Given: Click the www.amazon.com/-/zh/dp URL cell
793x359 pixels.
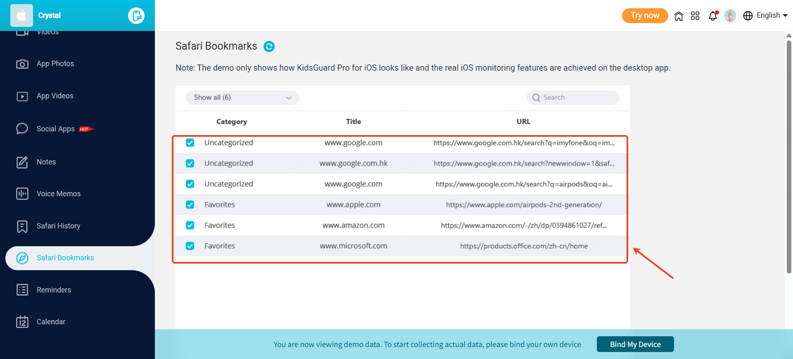Looking at the screenshot, I should tap(524, 225).
